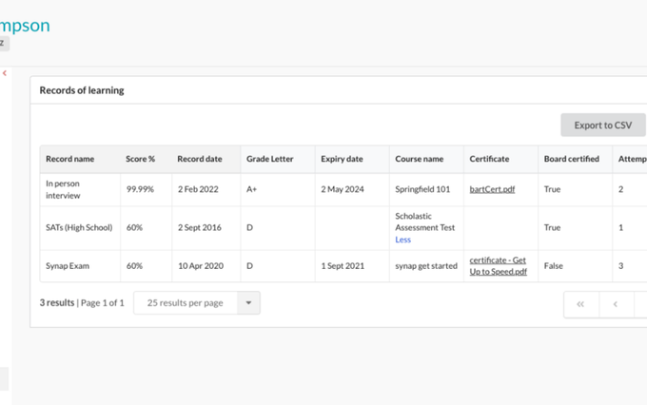Select the SATs (High School) record
The height and width of the screenshot is (405, 647).
tap(79, 227)
